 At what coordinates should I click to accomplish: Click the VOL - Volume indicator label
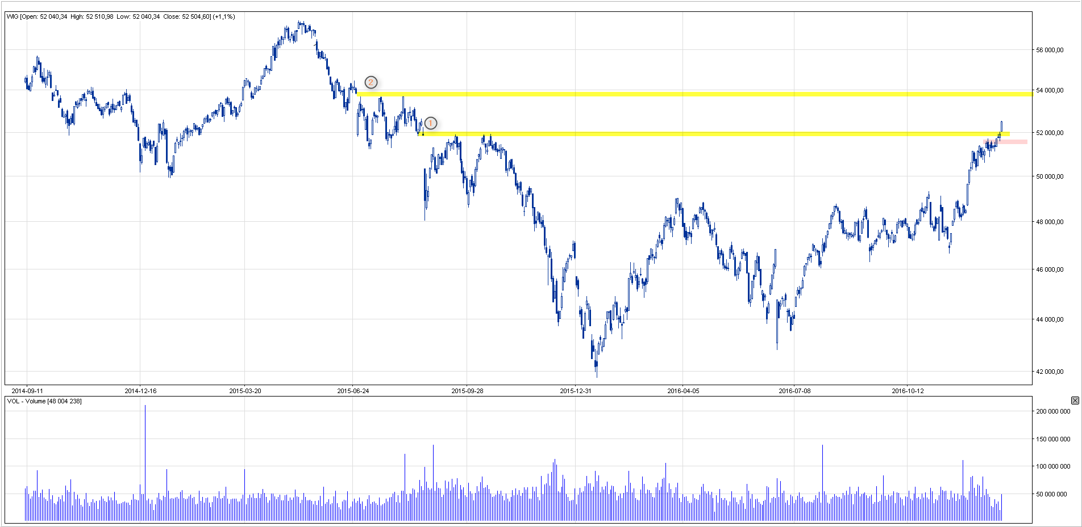click(x=44, y=401)
